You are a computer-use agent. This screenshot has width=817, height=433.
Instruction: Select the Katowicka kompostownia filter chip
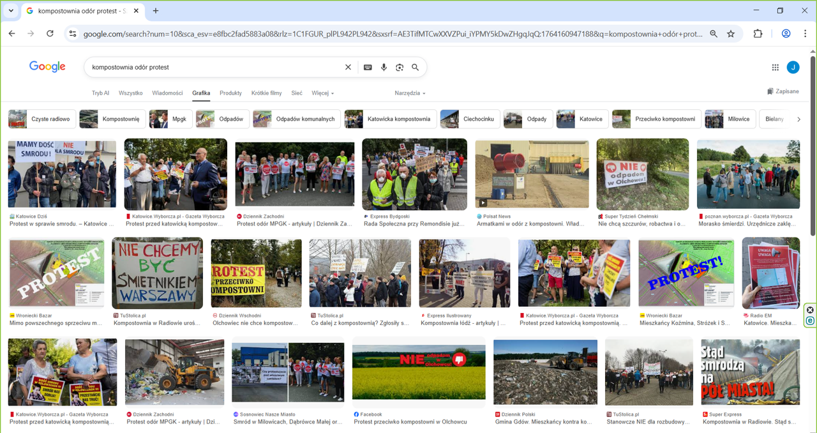click(x=391, y=119)
